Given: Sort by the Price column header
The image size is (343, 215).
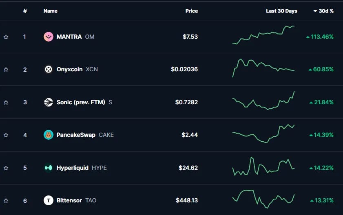Looking at the screenshot, I should (x=191, y=11).
